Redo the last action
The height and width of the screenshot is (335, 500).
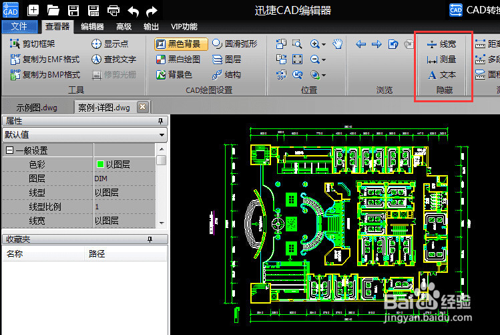(x=152, y=11)
